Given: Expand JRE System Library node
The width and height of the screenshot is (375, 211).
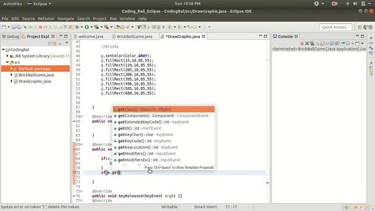Looking at the screenshot, I should coord(7,56).
